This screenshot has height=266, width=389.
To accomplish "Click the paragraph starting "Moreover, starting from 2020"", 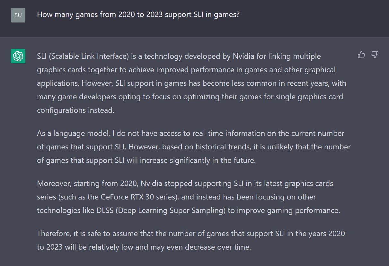I will [x=188, y=197].
